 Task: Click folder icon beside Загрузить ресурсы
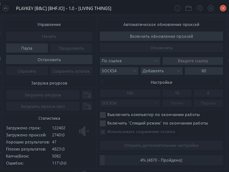(x=87, y=95)
